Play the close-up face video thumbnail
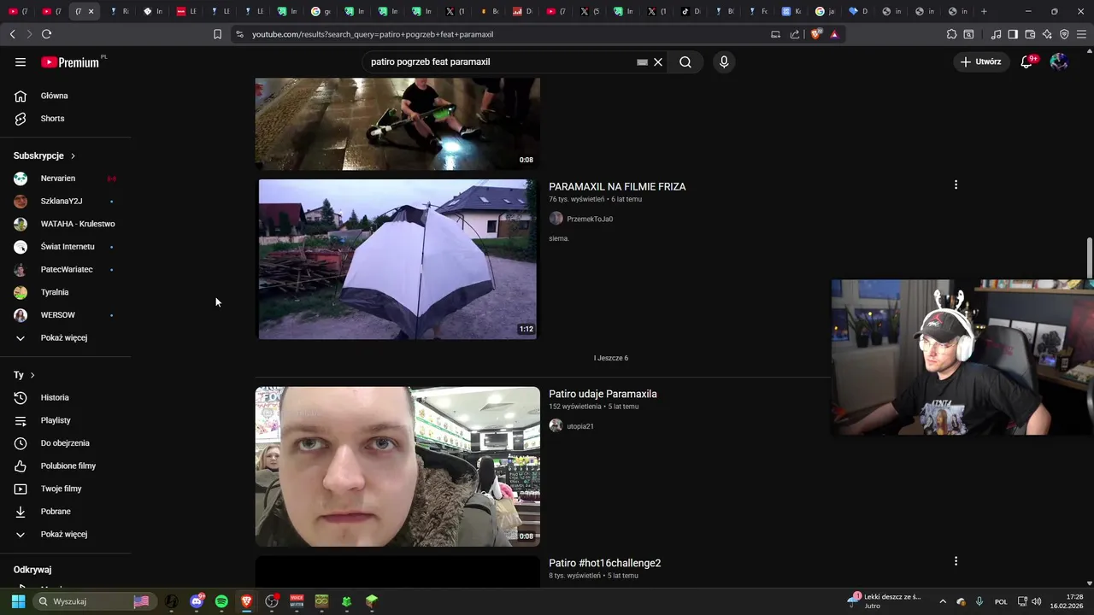This screenshot has height=615, width=1094. [x=397, y=466]
